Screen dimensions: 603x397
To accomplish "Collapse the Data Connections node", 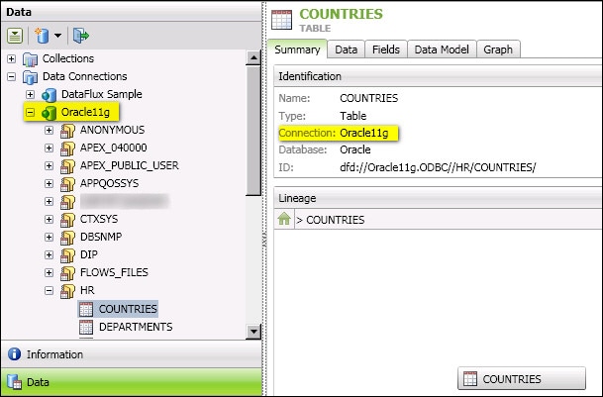I will click(x=12, y=76).
